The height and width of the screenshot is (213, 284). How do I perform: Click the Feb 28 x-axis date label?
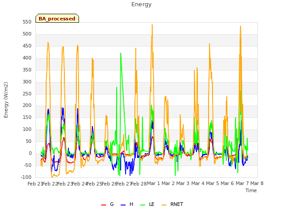click(139, 184)
